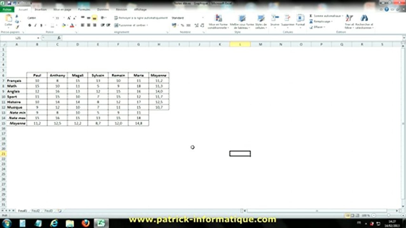Screen dimensions: 406x228
Task: Click the text orientation icon
Action: (103, 18)
